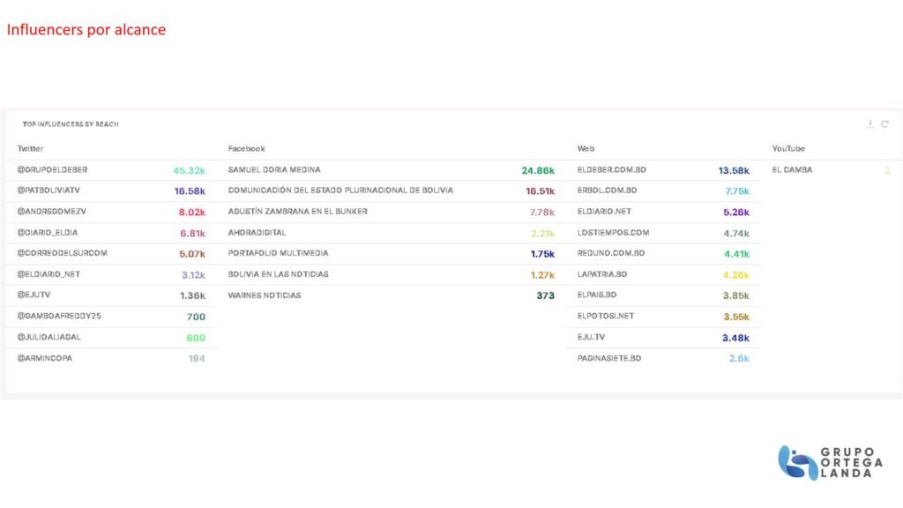Image resolution: width=903 pixels, height=508 pixels.
Task: Click the Twitter column header
Action: [30, 148]
